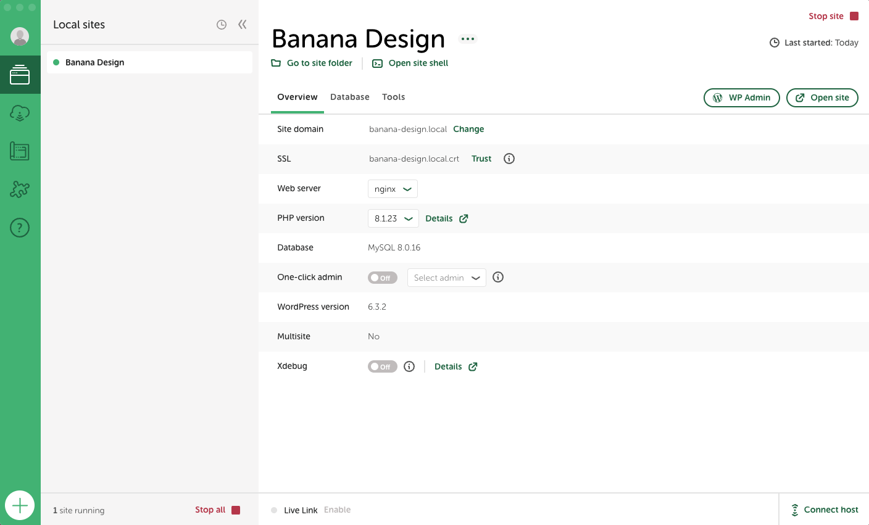Click the MySQL 8.0.16 value
Viewport: 869px width, 525px height.
tap(394, 247)
